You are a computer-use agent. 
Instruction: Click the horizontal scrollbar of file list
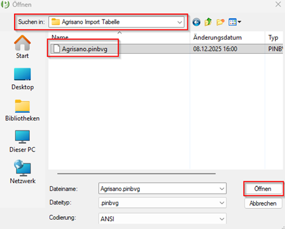pyautogui.click(x=137, y=173)
